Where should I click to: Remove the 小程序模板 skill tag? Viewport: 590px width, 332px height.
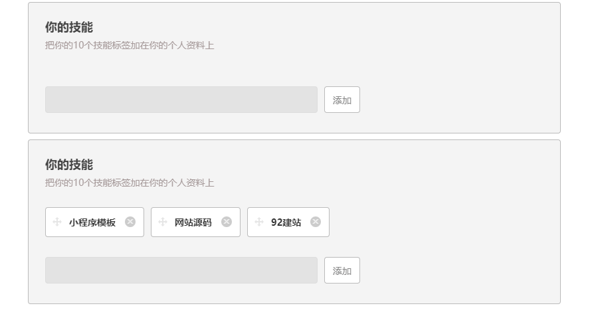130,222
